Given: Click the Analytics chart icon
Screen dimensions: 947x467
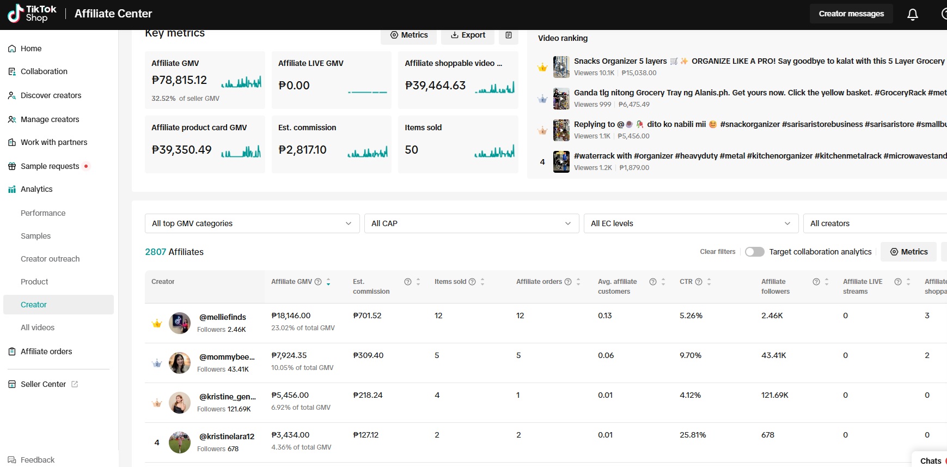Looking at the screenshot, I should pos(12,189).
